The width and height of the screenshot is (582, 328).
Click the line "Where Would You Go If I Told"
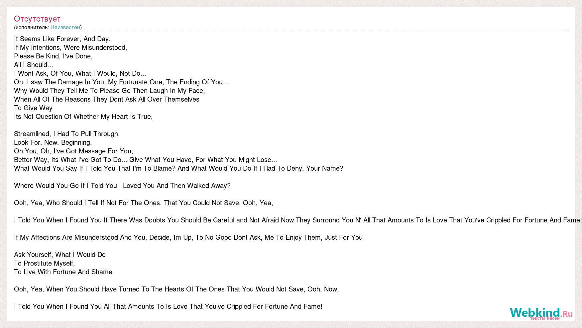(x=122, y=186)
